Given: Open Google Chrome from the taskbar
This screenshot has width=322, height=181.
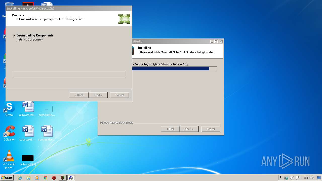Looking at the screenshot, I should [45, 178].
